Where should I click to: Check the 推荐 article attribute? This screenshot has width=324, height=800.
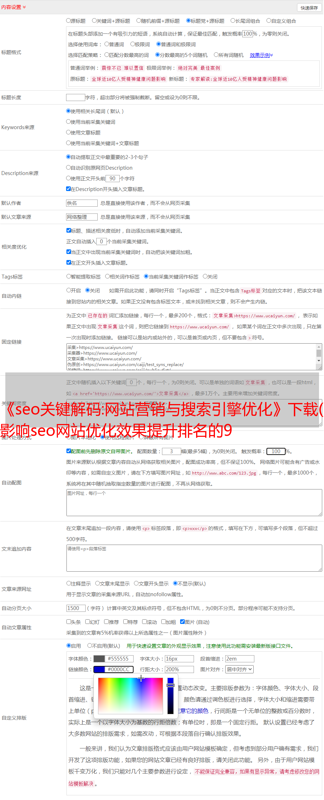[x=106, y=622]
